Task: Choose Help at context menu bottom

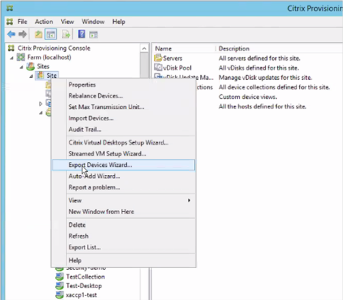Action: (x=123, y=260)
